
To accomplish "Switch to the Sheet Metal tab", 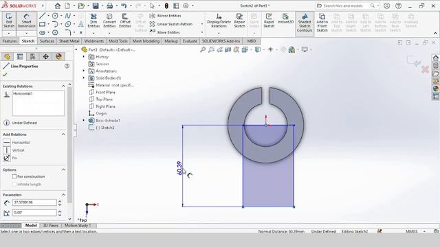I will (69, 41).
